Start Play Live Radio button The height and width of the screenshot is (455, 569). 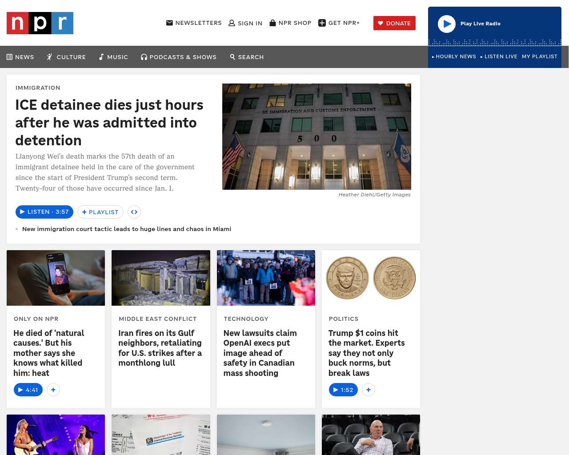pyautogui.click(x=447, y=24)
